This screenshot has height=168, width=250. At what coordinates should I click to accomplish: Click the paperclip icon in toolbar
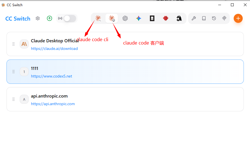point(224,18)
